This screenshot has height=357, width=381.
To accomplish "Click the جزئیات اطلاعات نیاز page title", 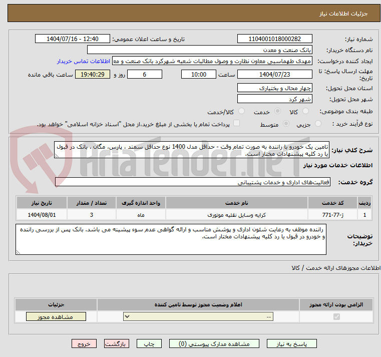I will [x=343, y=14].
